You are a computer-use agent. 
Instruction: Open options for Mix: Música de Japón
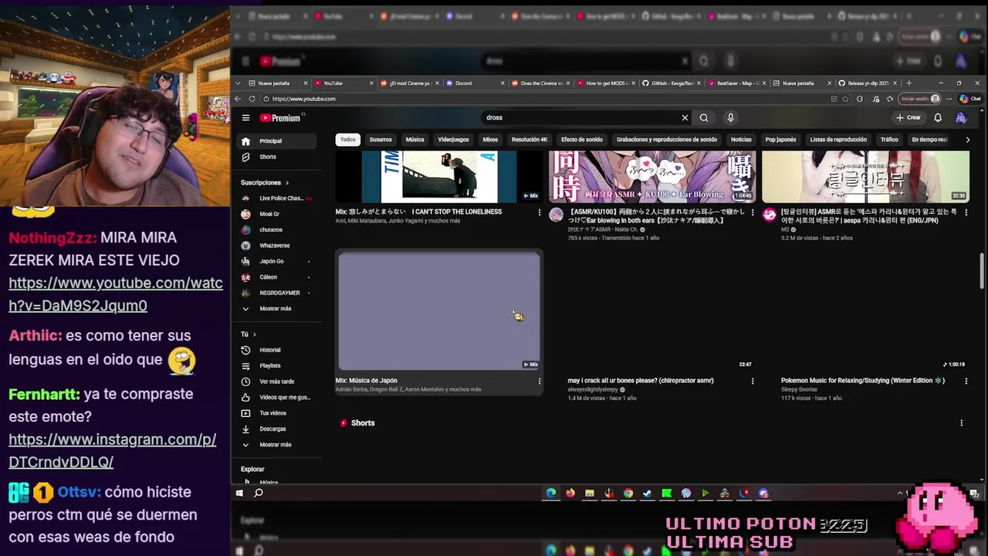pyautogui.click(x=540, y=381)
